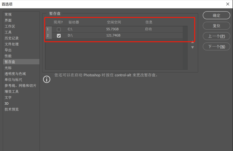The image size is (233, 151).
Task: Click the 复位 button
Action: (x=216, y=26)
